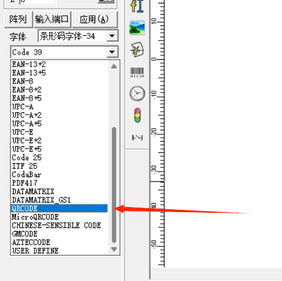Click scrollbar down arrow in barcode list
The image size is (282, 281).
point(114,249)
